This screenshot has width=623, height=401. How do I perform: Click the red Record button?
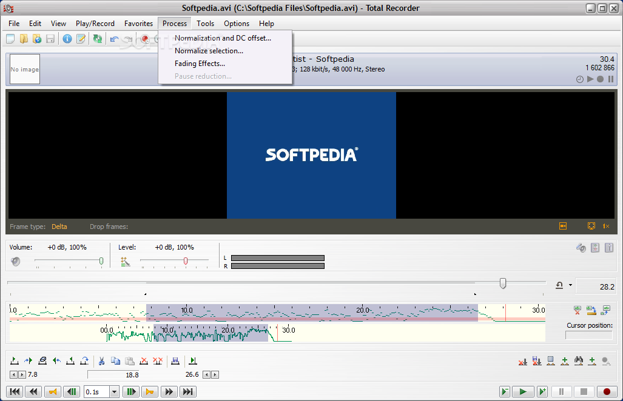click(606, 392)
